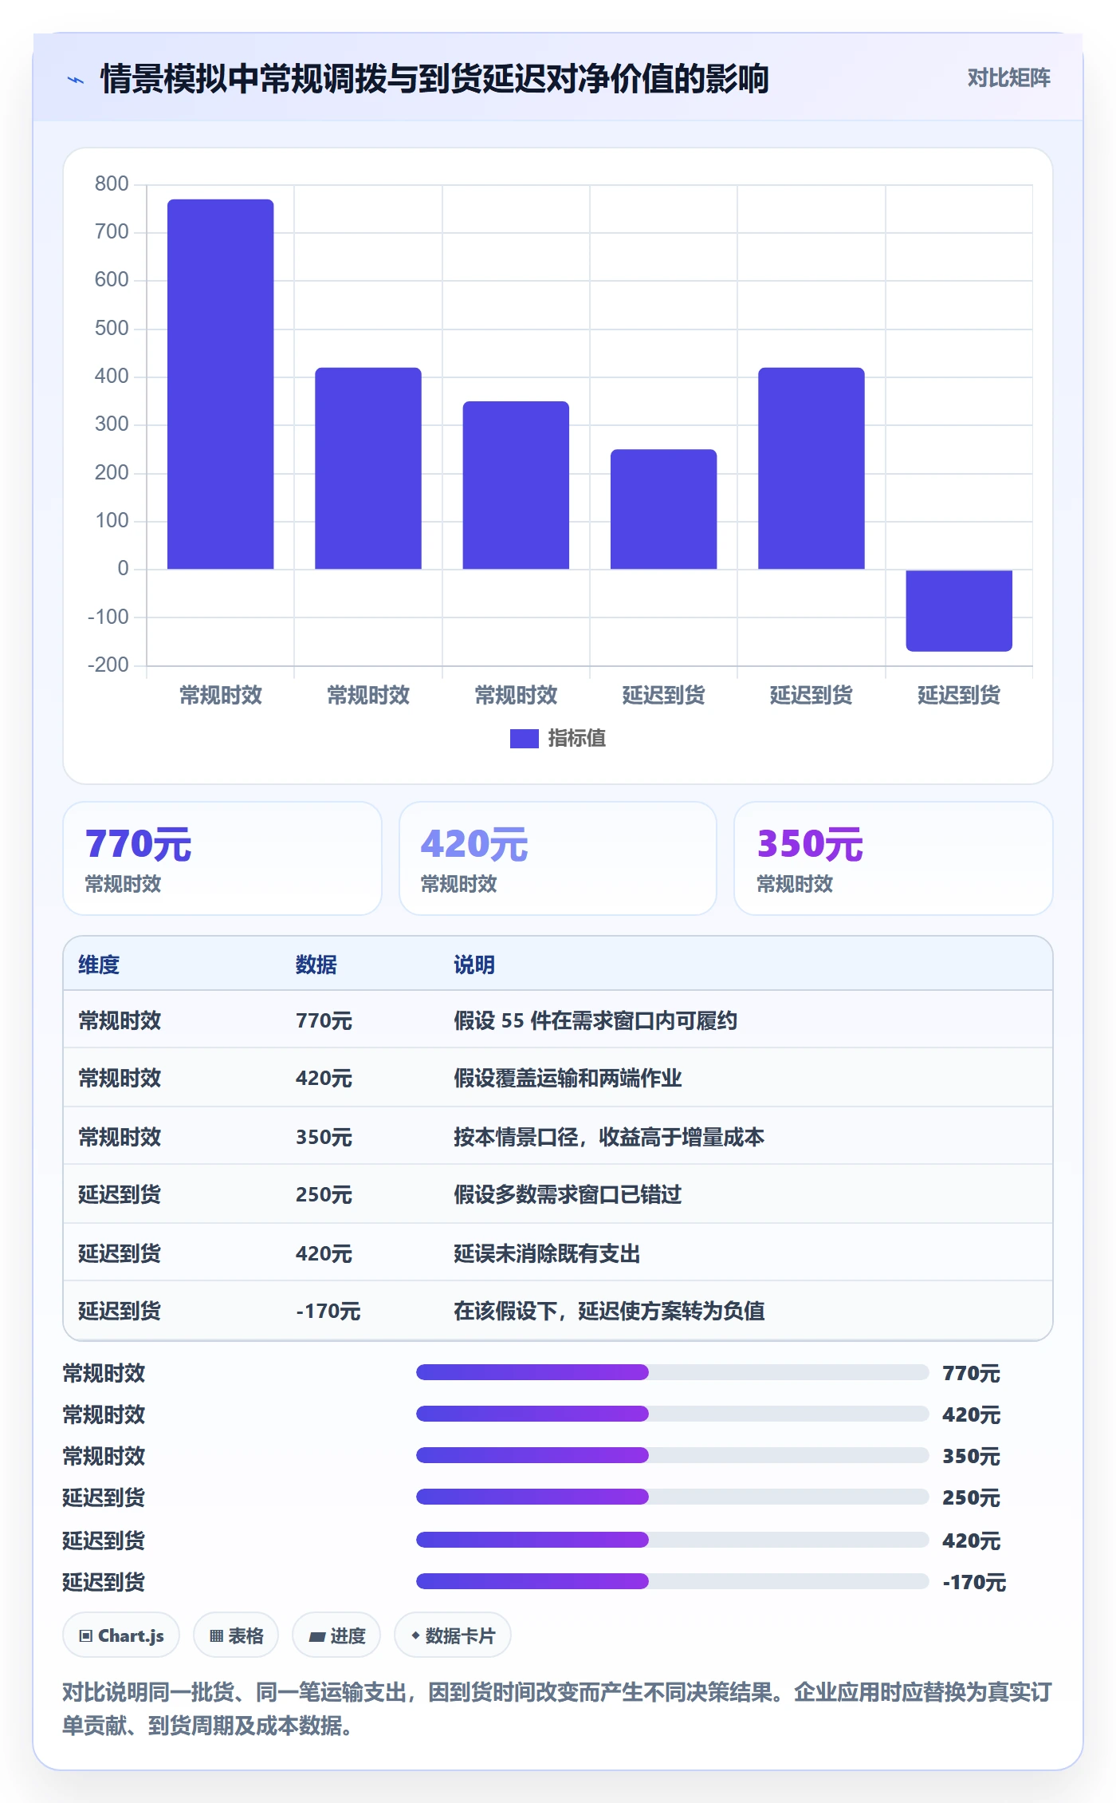Click the 800 y-axis tick label
The image size is (1116, 1803).
click(x=112, y=184)
